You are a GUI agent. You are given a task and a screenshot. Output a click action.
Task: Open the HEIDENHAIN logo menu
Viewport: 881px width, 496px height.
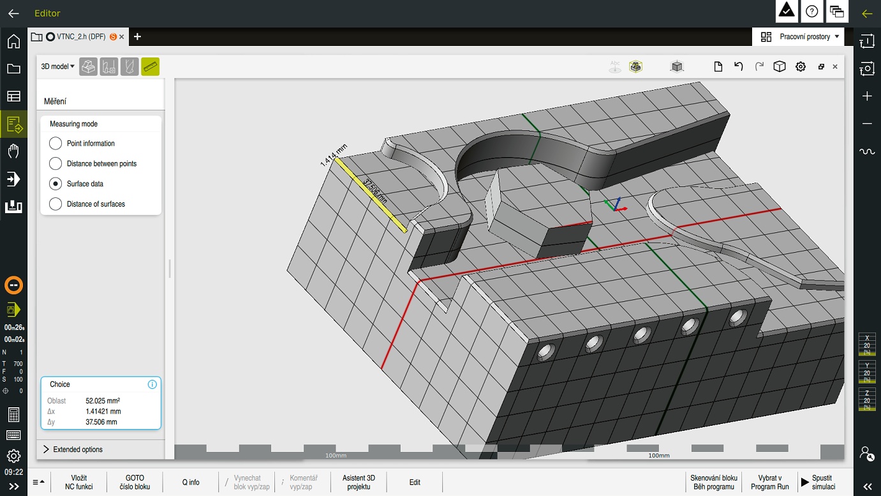point(787,11)
